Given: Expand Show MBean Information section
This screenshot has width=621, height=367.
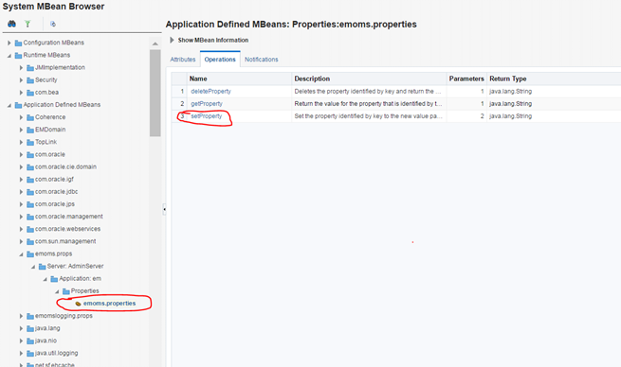Looking at the screenshot, I should pyautogui.click(x=172, y=40).
